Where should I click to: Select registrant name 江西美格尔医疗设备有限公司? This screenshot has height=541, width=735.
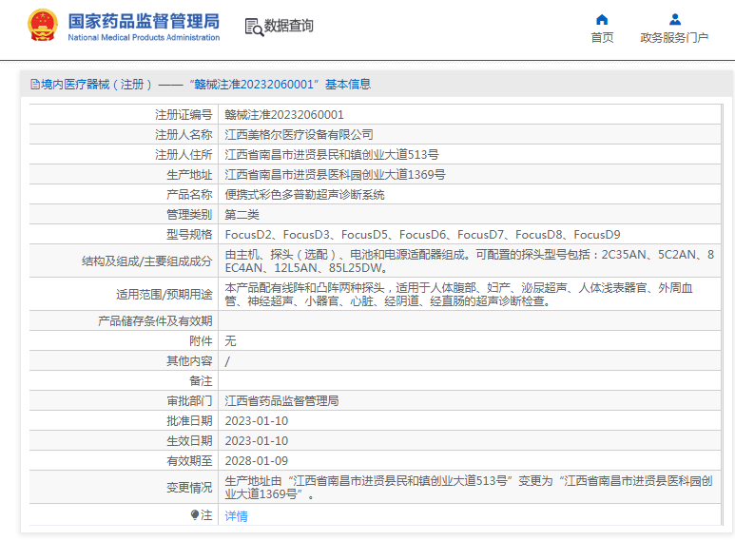pos(299,134)
